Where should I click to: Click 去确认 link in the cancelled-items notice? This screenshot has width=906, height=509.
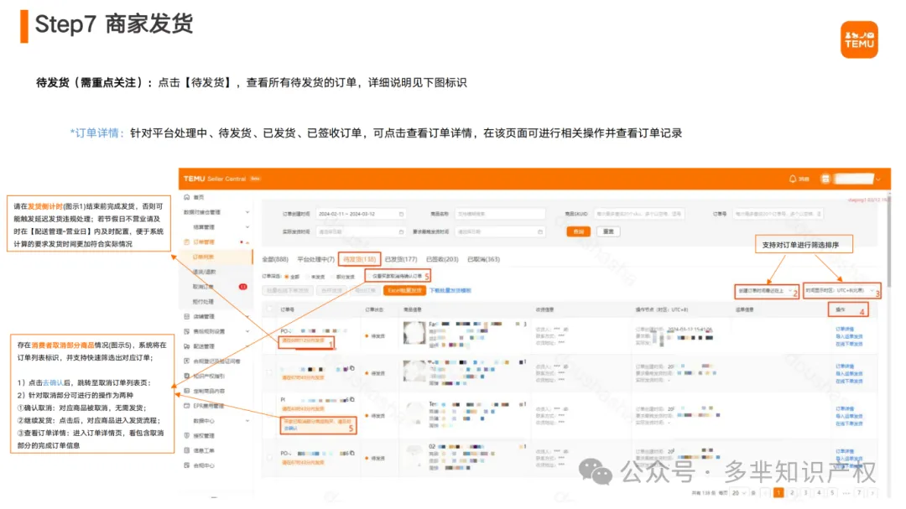coord(291,428)
